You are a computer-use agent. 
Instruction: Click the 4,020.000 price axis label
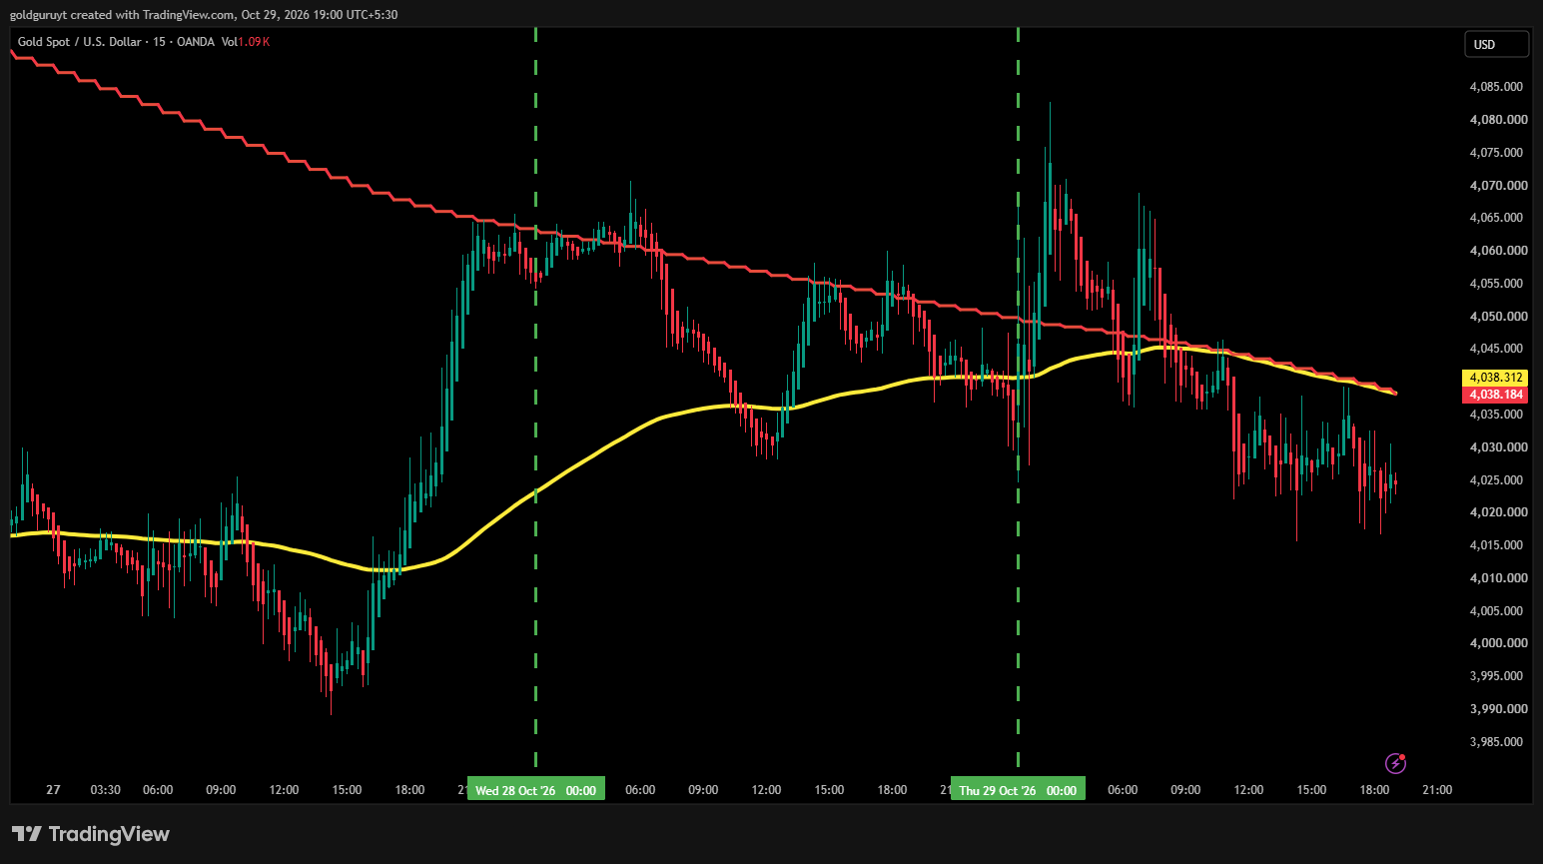1499,512
